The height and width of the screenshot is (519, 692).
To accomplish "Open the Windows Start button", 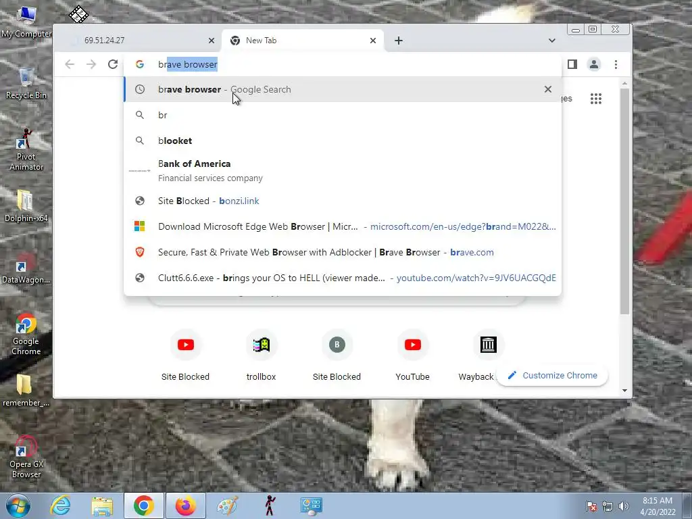I will (x=18, y=505).
